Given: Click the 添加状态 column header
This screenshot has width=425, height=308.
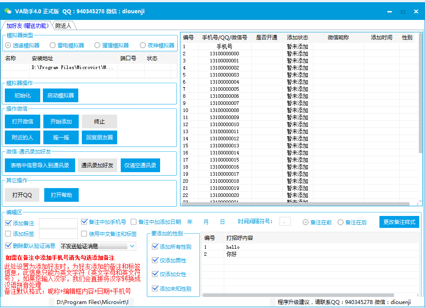Looking at the screenshot, I should click(x=298, y=38).
